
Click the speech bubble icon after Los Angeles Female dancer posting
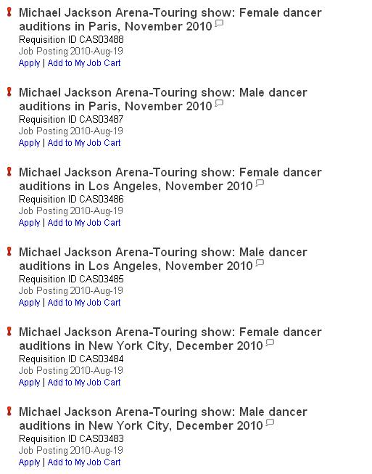pyautogui.click(x=260, y=183)
